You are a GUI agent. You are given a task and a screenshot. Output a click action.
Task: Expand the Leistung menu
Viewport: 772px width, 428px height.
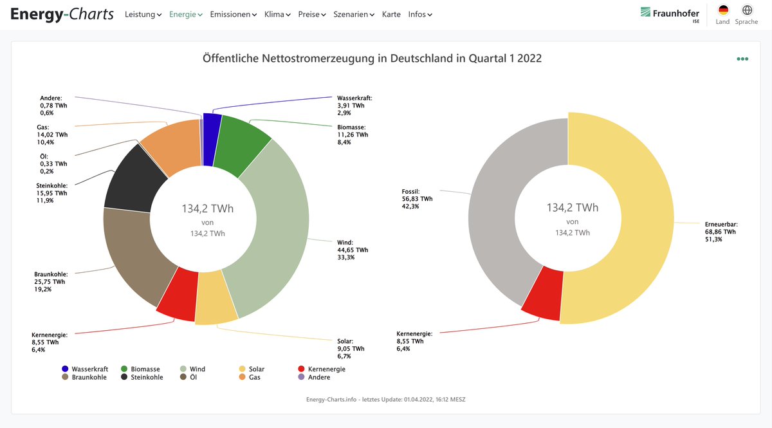click(x=143, y=14)
